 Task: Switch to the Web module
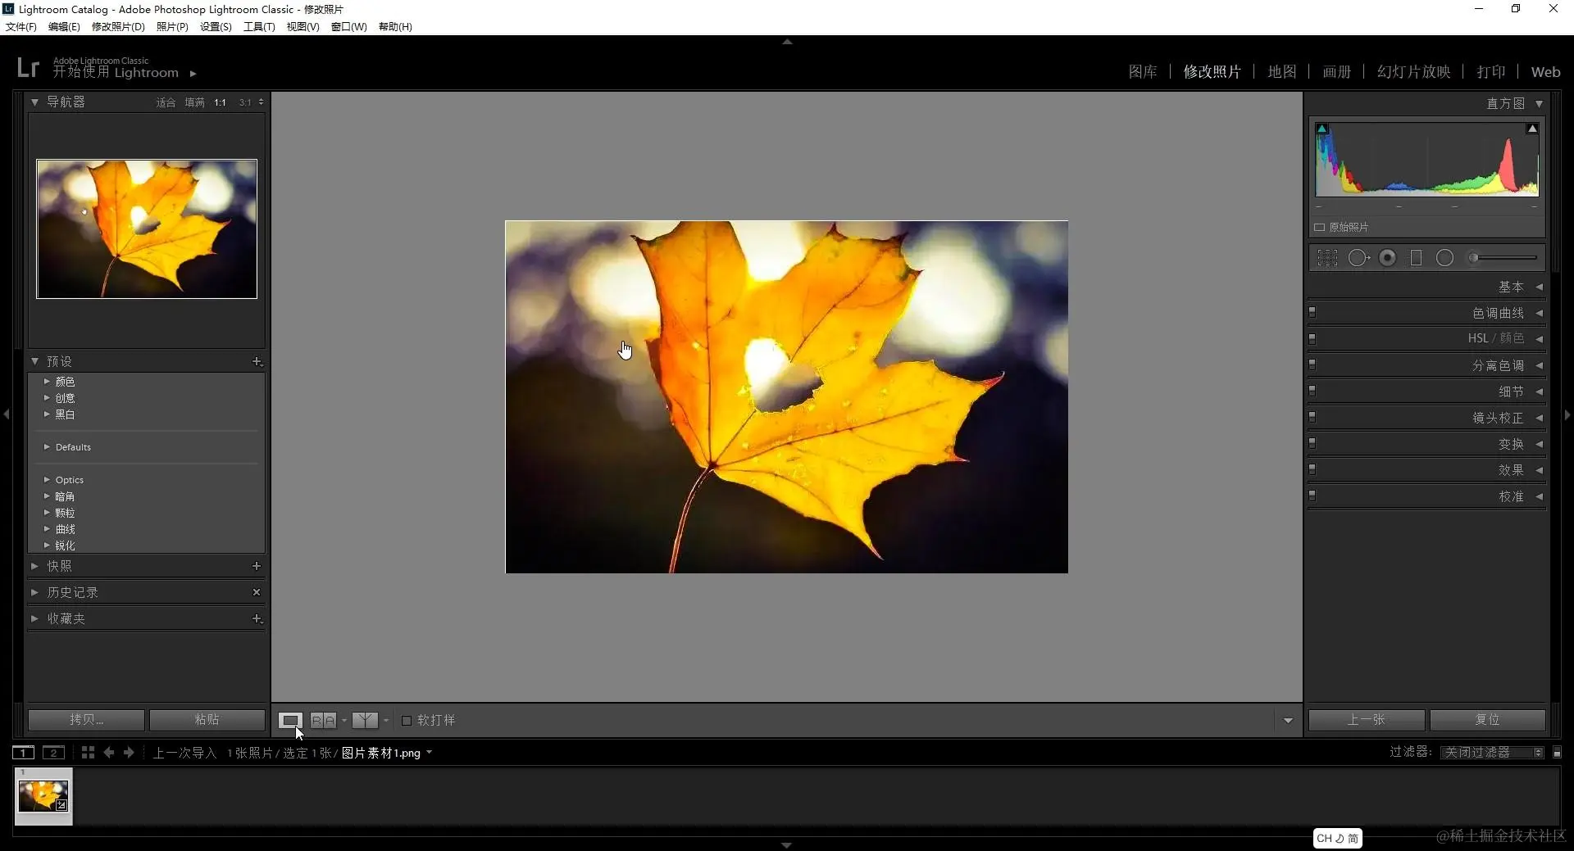[x=1546, y=72]
